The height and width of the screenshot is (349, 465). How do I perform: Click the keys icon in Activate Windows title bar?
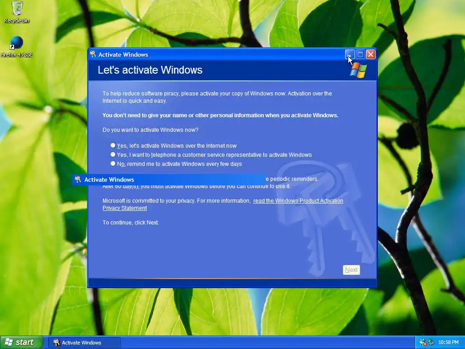tap(93, 54)
